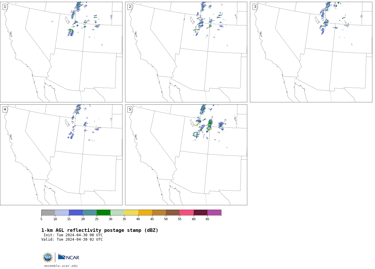Viewport: 375px width, 269px height.
Task: Open ensemble member 5 reflectivity map
Action: (x=186, y=155)
